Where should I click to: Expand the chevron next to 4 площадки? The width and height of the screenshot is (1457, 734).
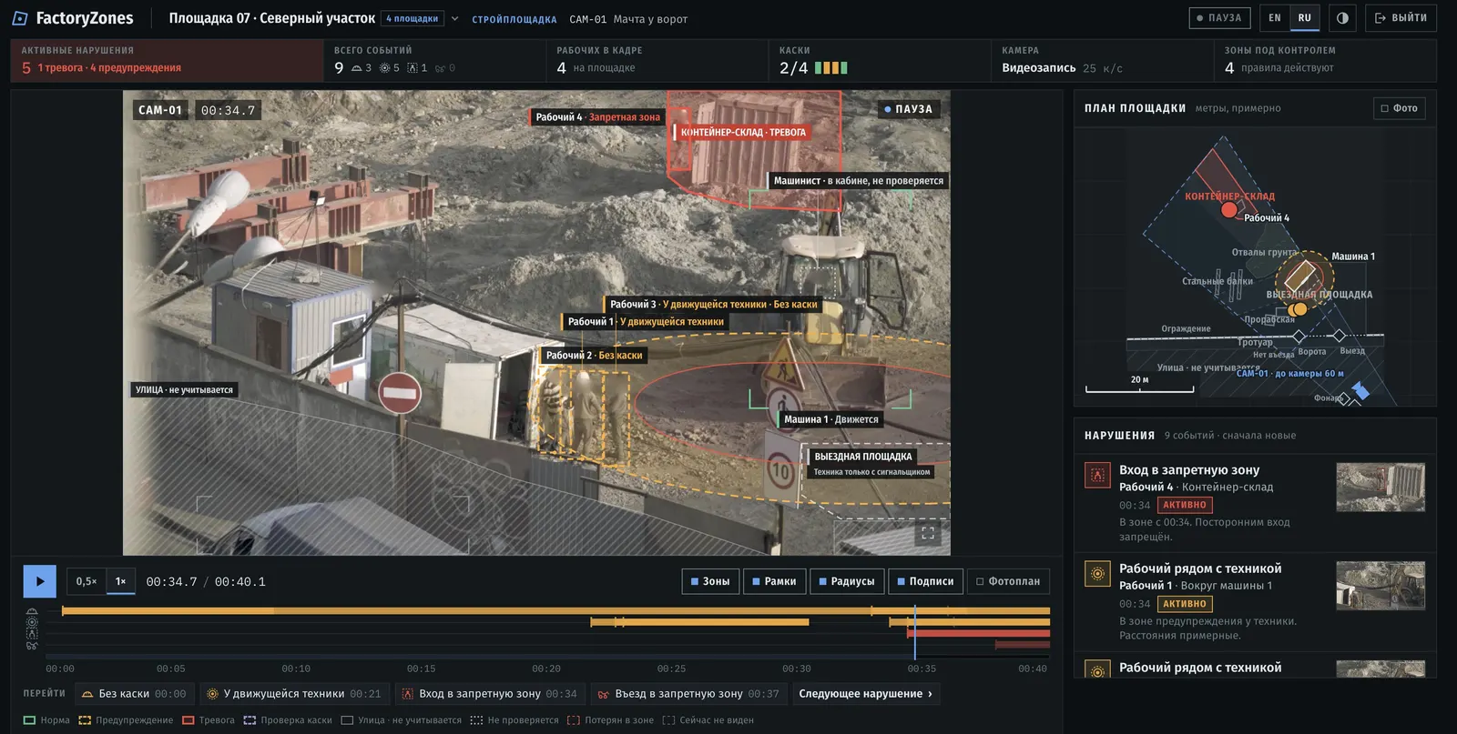(455, 18)
